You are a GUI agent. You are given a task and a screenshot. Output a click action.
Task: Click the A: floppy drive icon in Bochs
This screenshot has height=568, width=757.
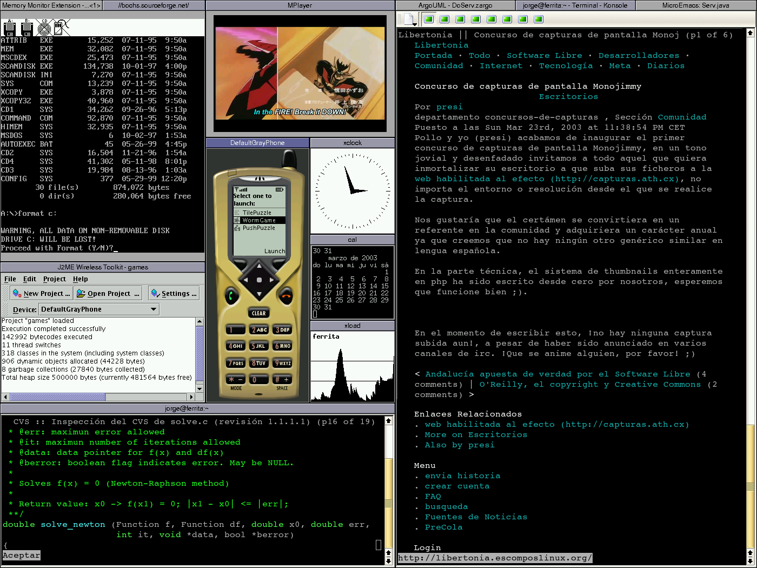point(10,28)
